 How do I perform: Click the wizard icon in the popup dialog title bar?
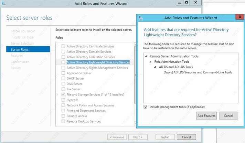(141, 18)
